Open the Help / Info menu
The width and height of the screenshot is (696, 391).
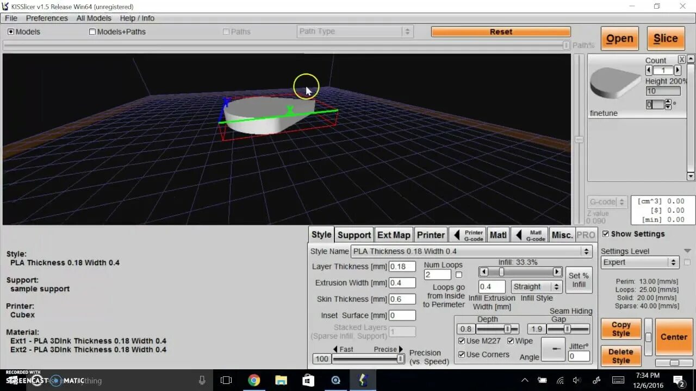tap(137, 18)
